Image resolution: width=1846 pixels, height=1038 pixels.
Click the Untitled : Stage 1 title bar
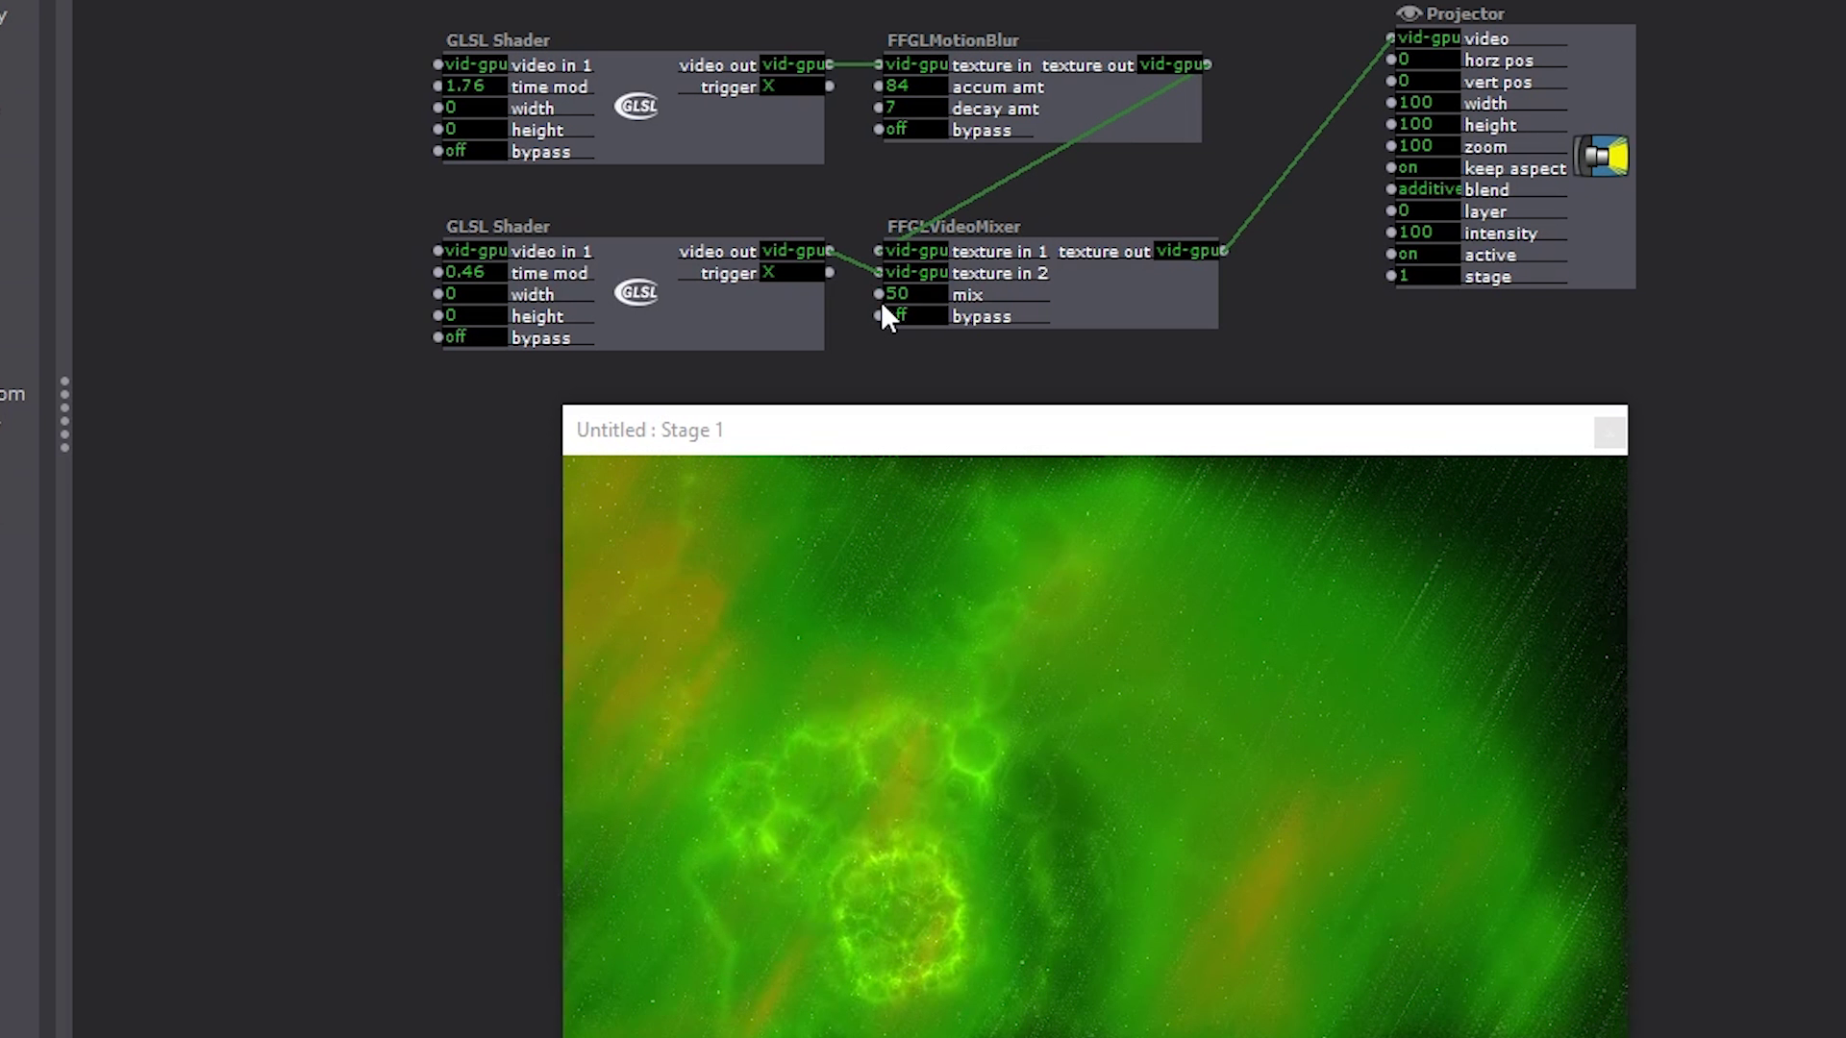tap(1058, 430)
